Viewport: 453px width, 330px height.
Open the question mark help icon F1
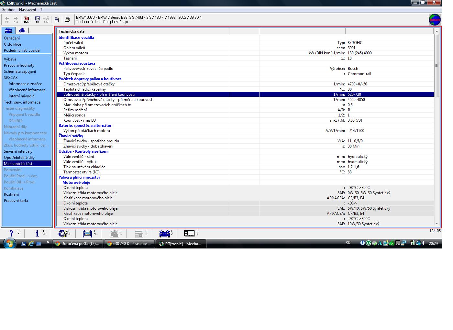[12, 233]
